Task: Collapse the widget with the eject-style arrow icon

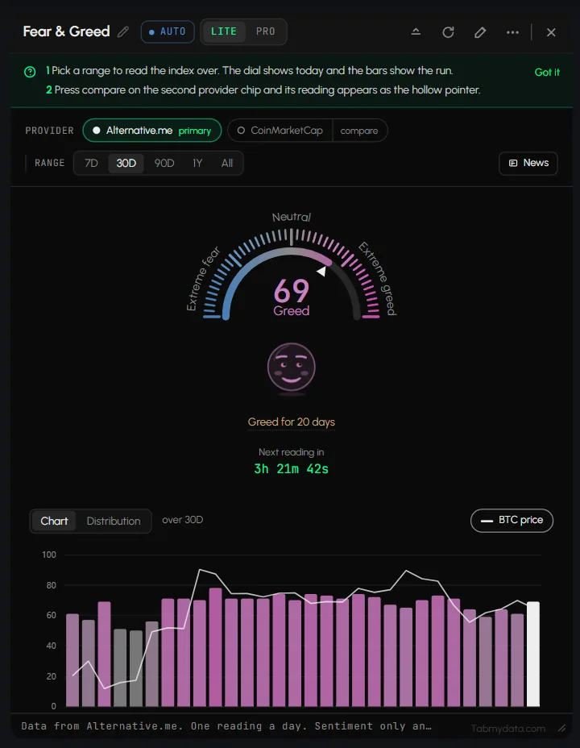Action: [416, 32]
